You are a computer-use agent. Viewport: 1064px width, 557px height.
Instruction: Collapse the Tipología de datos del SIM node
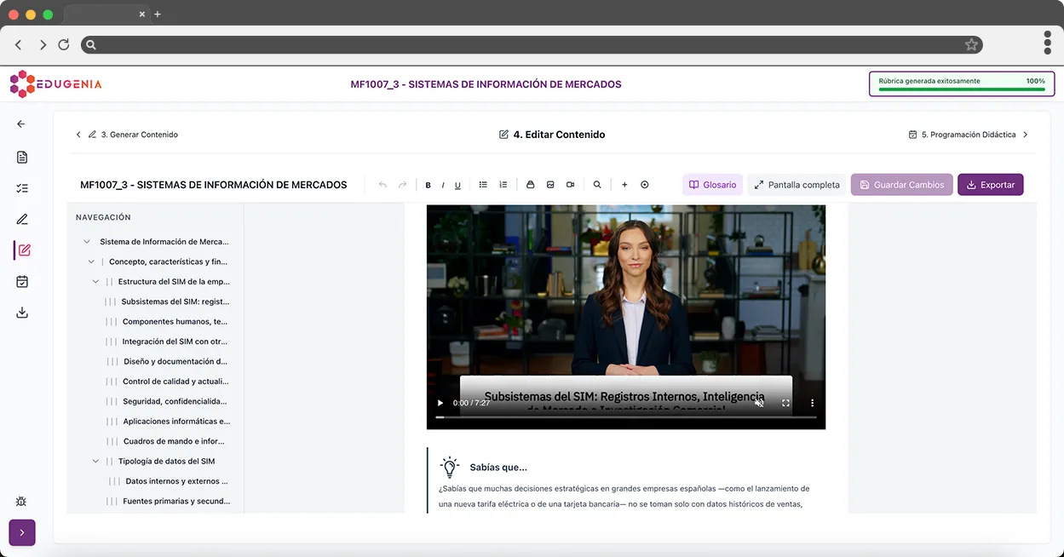pos(96,462)
